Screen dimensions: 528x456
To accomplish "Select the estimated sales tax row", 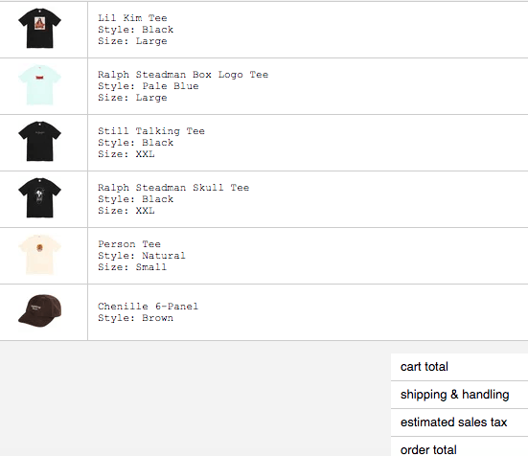I will click(x=459, y=422).
